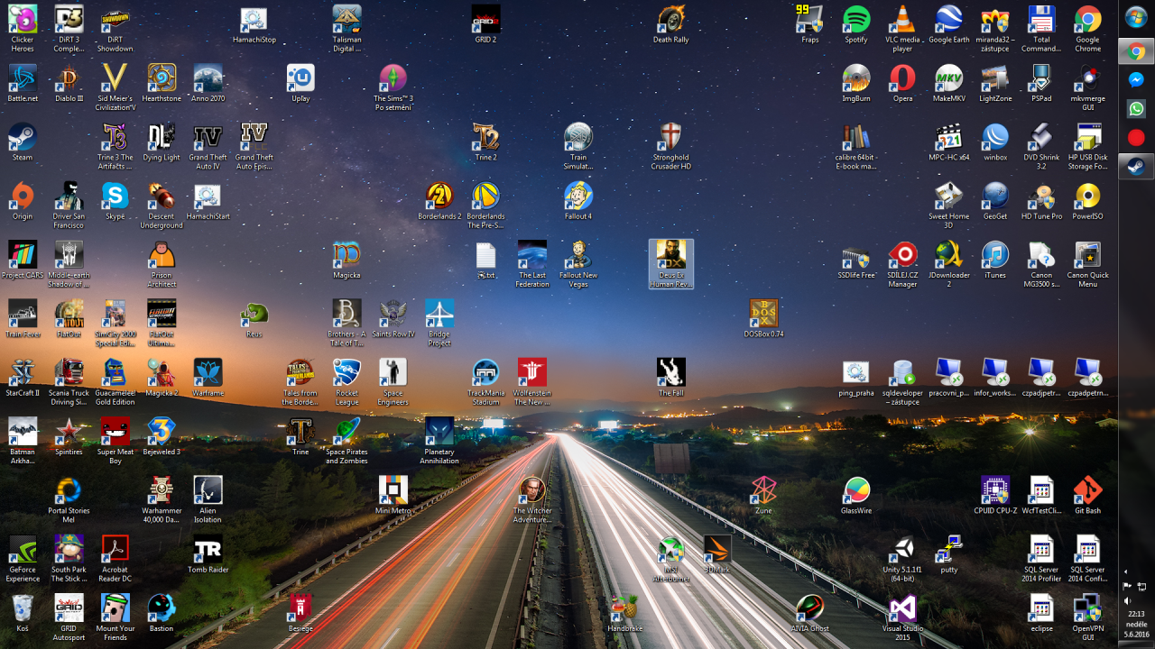Open the Unity 5.1.1f1 shortcut
This screenshot has height=649, width=1155.
tap(902, 559)
